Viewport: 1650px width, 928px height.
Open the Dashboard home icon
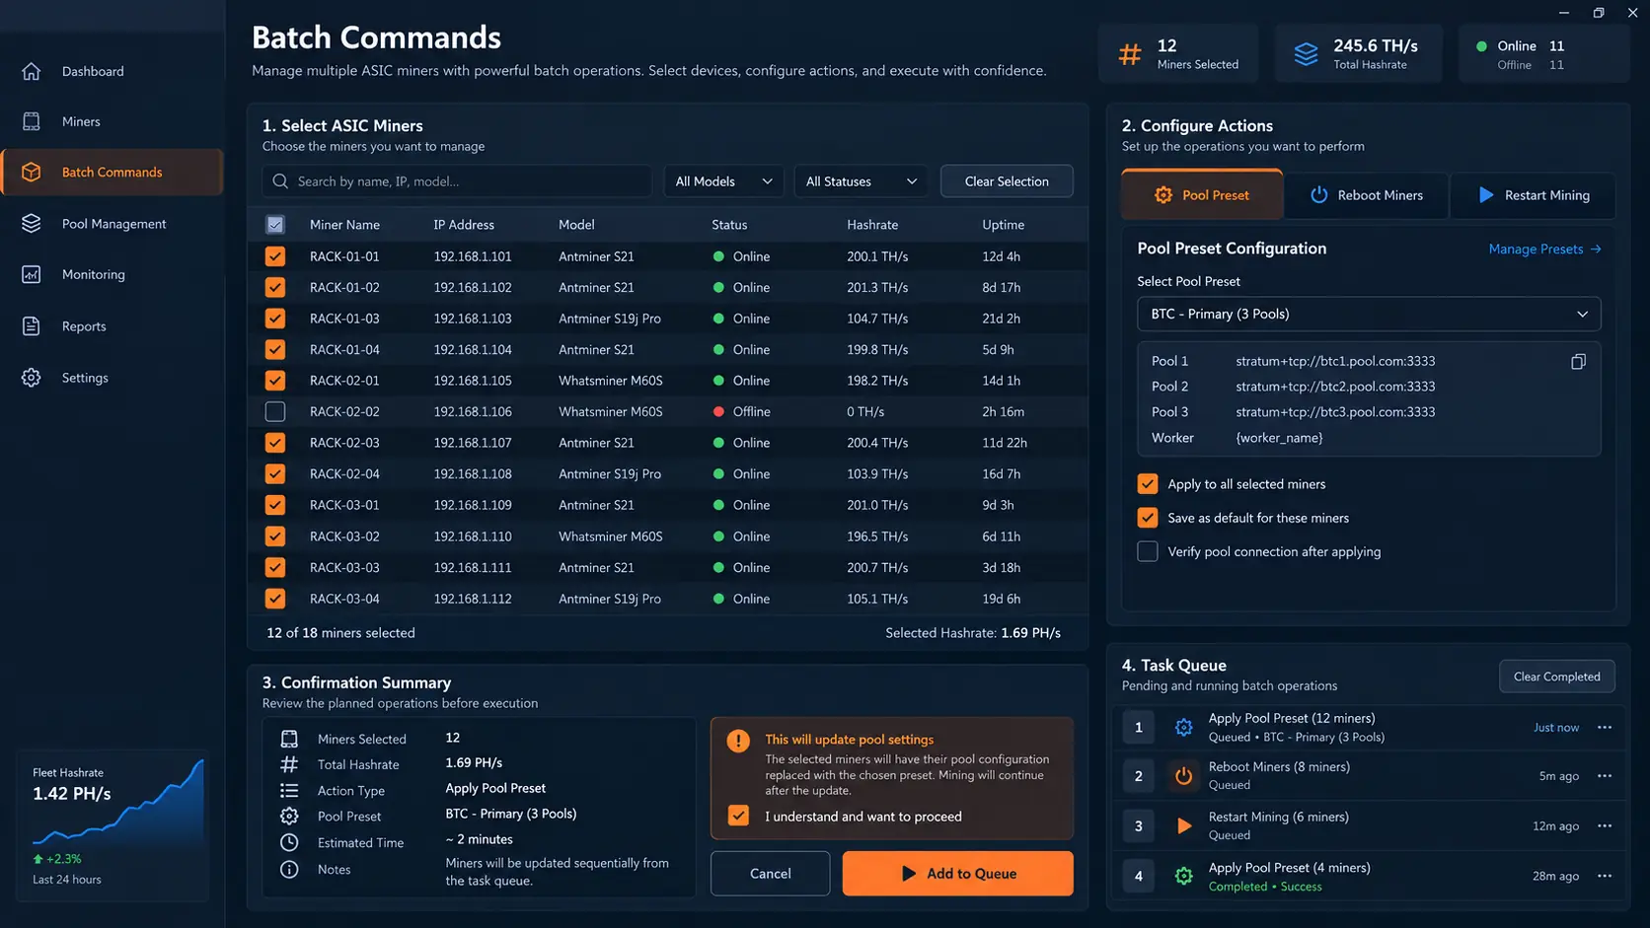(x=32, y=71)
